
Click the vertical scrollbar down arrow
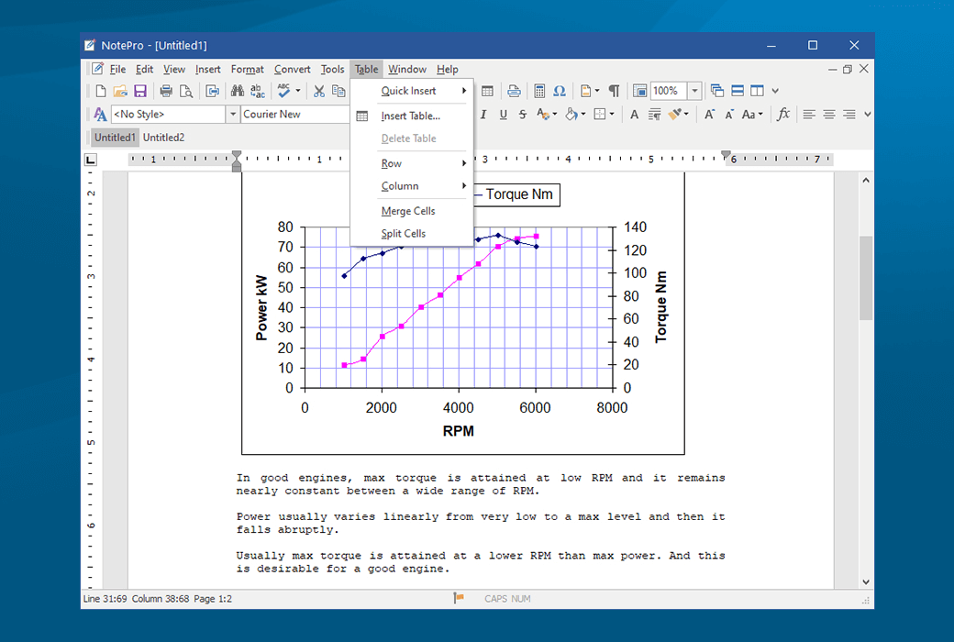pos(866,581)
